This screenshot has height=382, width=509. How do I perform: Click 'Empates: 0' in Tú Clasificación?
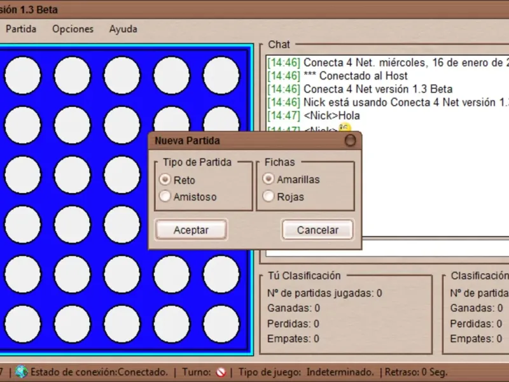[x=293, y=339]
